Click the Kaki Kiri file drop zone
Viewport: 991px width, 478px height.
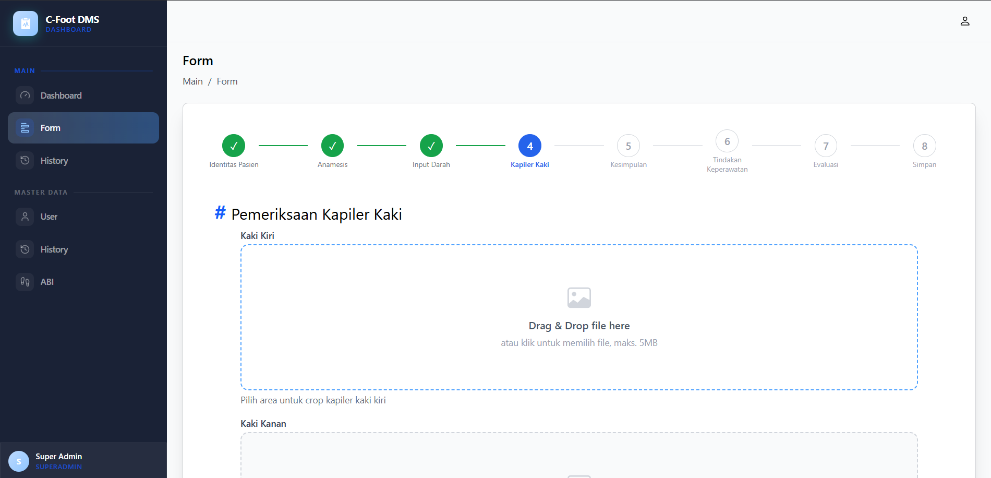579,317
